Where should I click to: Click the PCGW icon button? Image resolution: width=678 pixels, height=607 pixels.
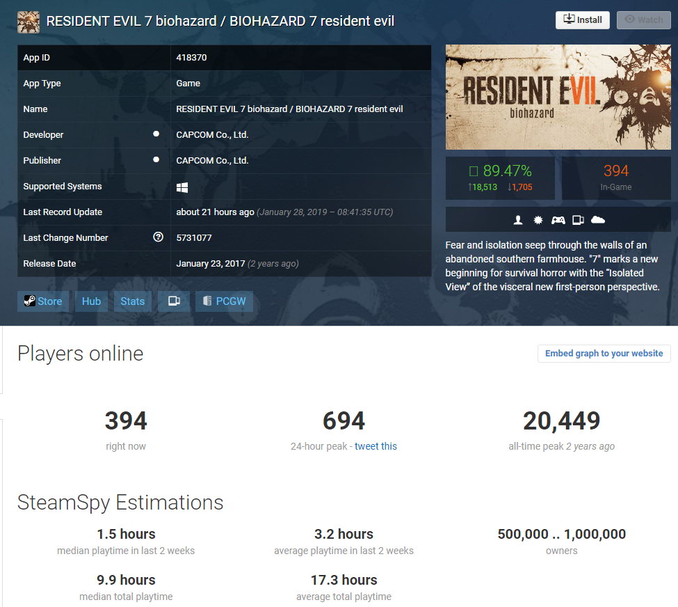point(207,301)
